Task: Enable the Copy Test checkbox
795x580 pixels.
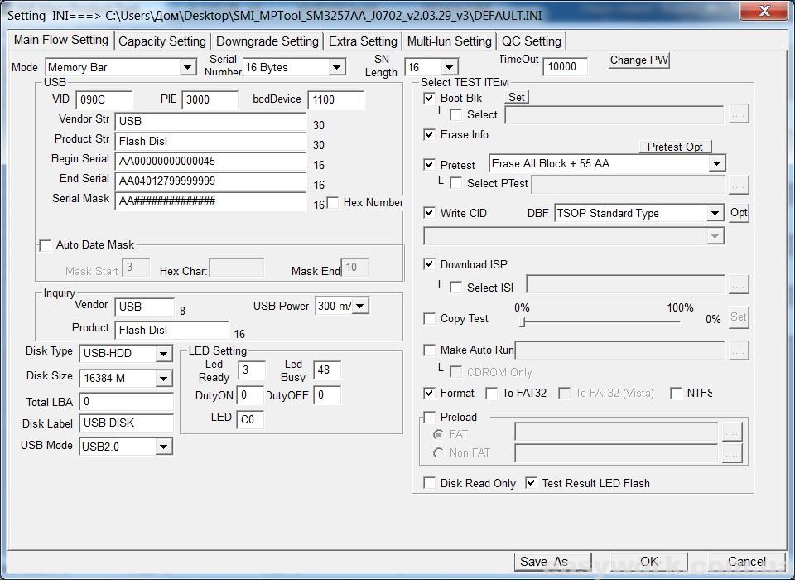Action: pyautogui.click(x=430, y=319)
